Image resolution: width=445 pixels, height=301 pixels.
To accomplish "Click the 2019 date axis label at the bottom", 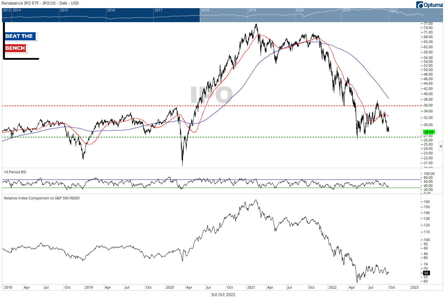I will 89,287.
